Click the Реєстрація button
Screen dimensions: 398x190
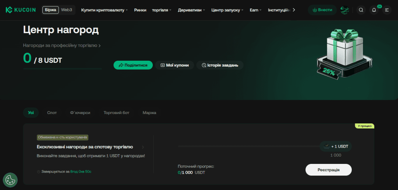coord(328,170)
